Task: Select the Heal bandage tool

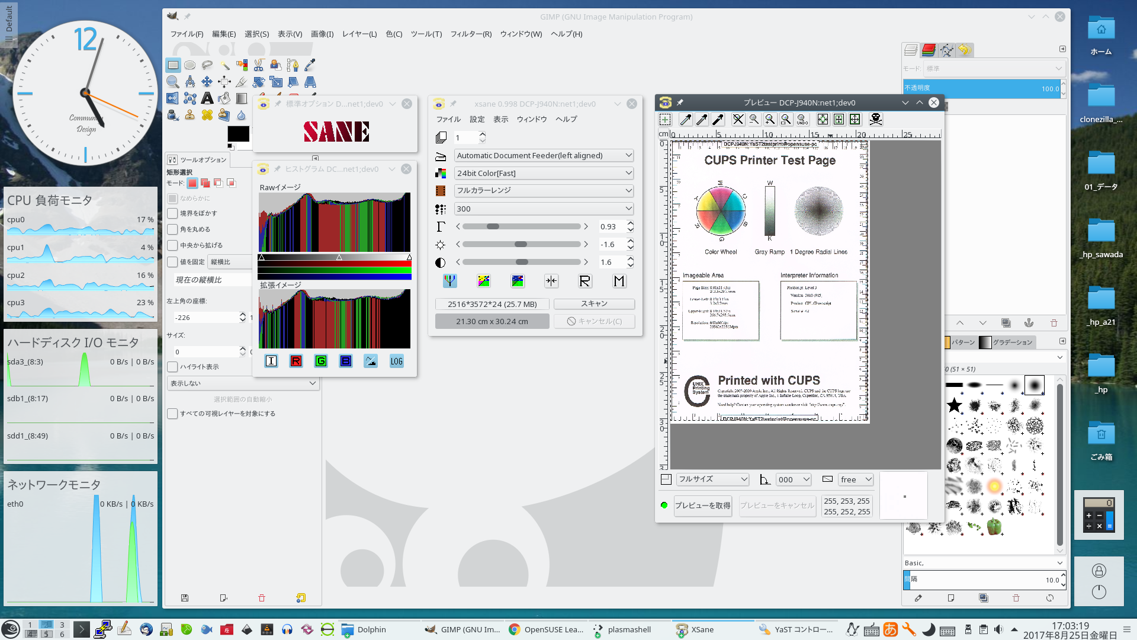Action: click(207, 115)
